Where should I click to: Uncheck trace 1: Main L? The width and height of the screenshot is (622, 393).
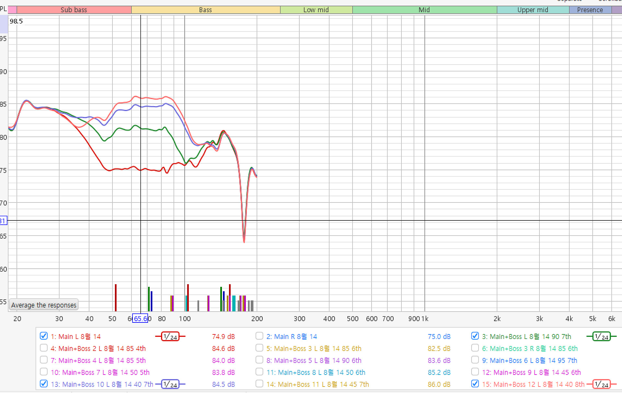click(x=44, y=336)
